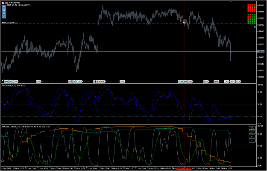Click the red date label on the time axis
Screen dimensions: 267x171
pos(184,168)
